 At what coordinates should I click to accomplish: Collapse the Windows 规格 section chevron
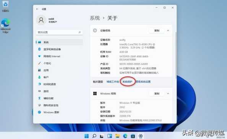click(168, 94)
